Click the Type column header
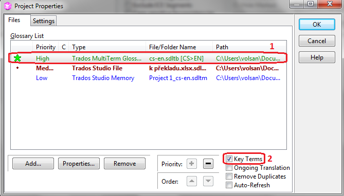Screen dimensions: 344x196 pos(107,47)
